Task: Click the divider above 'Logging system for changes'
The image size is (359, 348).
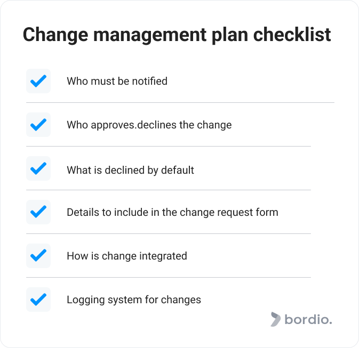Action: pos(169,277)
